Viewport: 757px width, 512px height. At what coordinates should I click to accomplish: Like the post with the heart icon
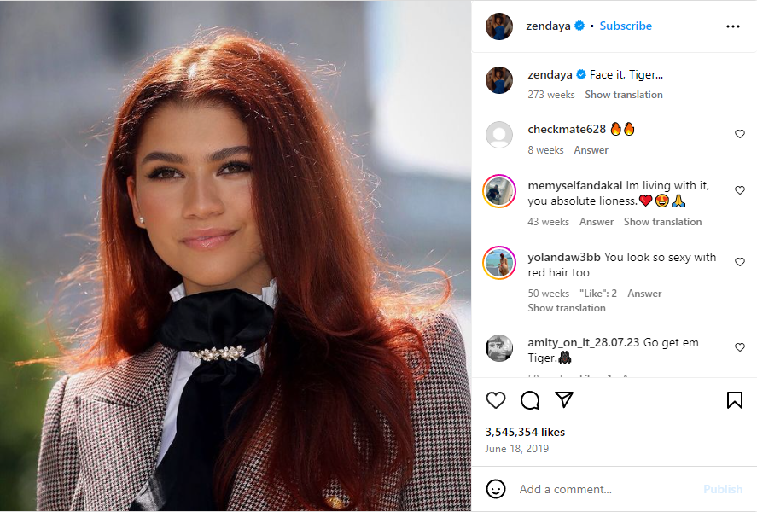(495, 400)
